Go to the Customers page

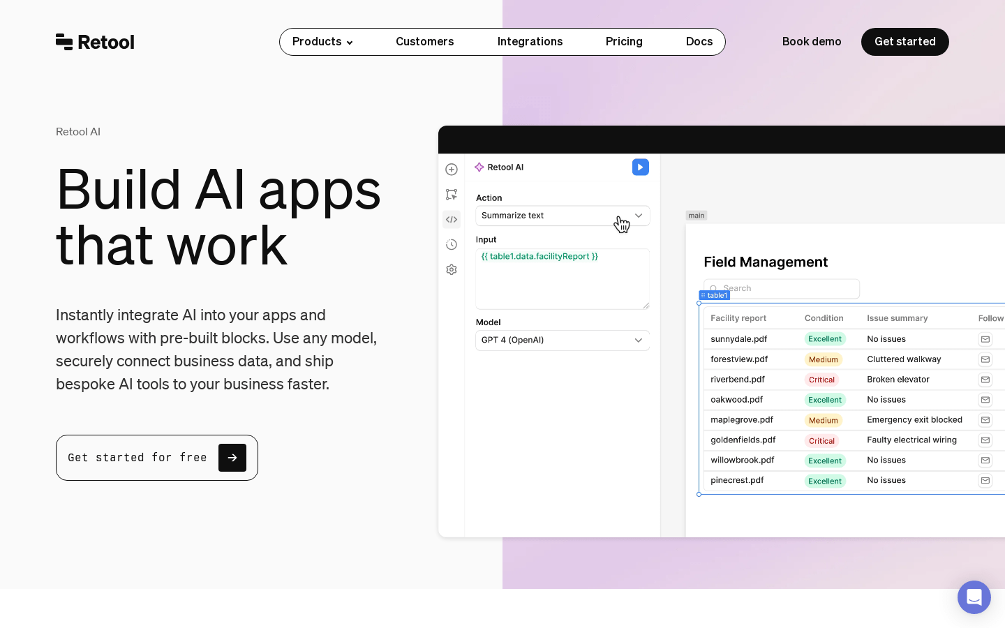click(x=425, y=42)
